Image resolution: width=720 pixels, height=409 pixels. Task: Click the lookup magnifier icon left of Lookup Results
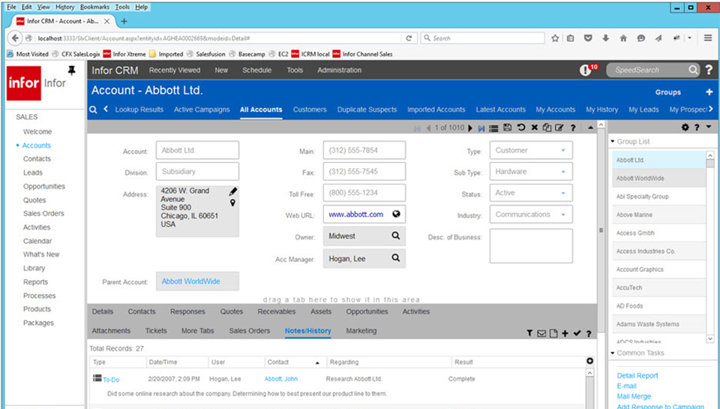[x=93, y=110]
